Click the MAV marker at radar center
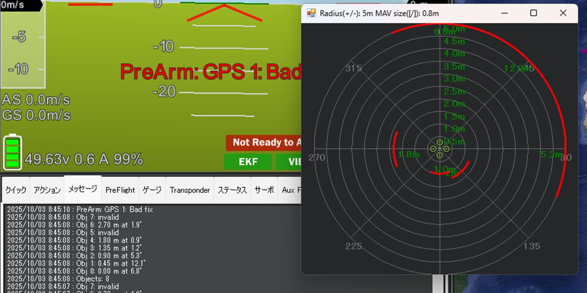The width and height of the screenshot is (587, 293). [x=440, y=149]
